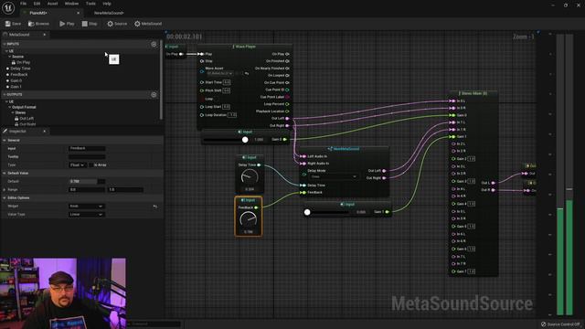This screenshot has width=585, height=329.
Task: Expand the Range property row
Action: pyautogui.click(x=5, y=189)
